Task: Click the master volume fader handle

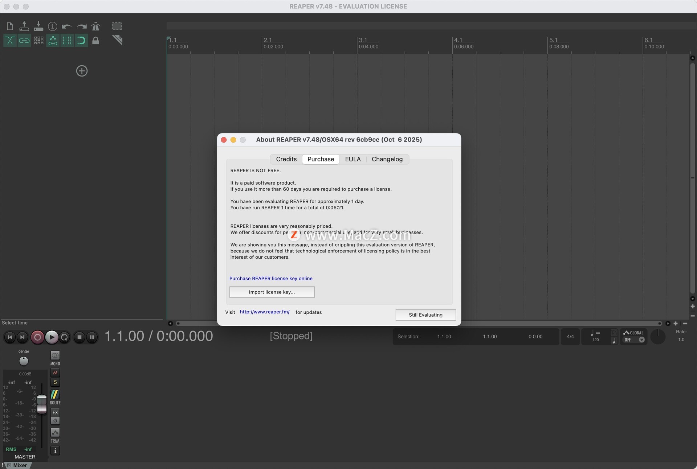Action: [x=42, y=404]
